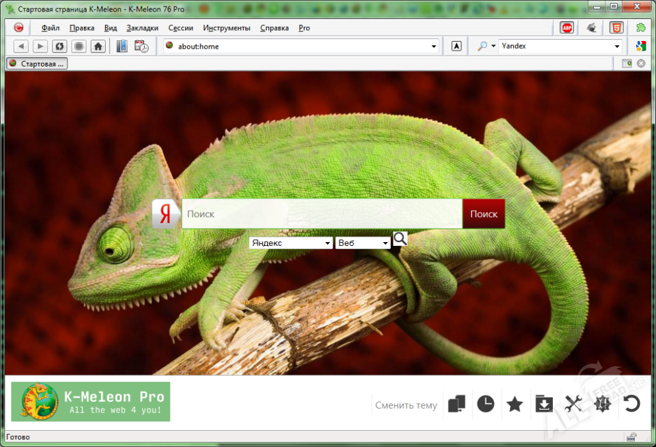This screenshot has height=447, width=656.
Task: Click the green puzzle piece plugins icon
Action: click(x=641, y=28)
